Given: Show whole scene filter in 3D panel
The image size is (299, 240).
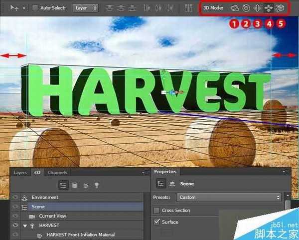Looking at the screenshot, I should point(63,185).
